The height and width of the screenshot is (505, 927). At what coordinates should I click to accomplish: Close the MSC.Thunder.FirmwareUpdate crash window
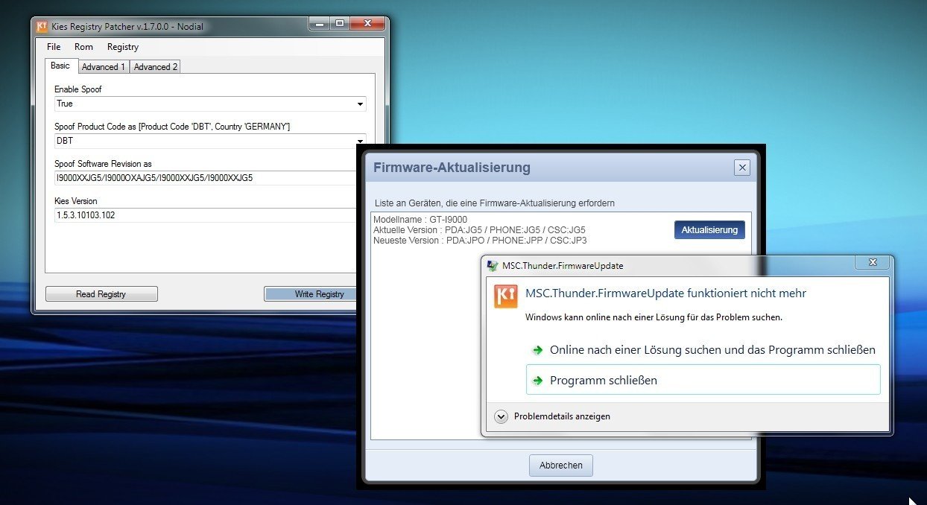(x=873, y=263)
